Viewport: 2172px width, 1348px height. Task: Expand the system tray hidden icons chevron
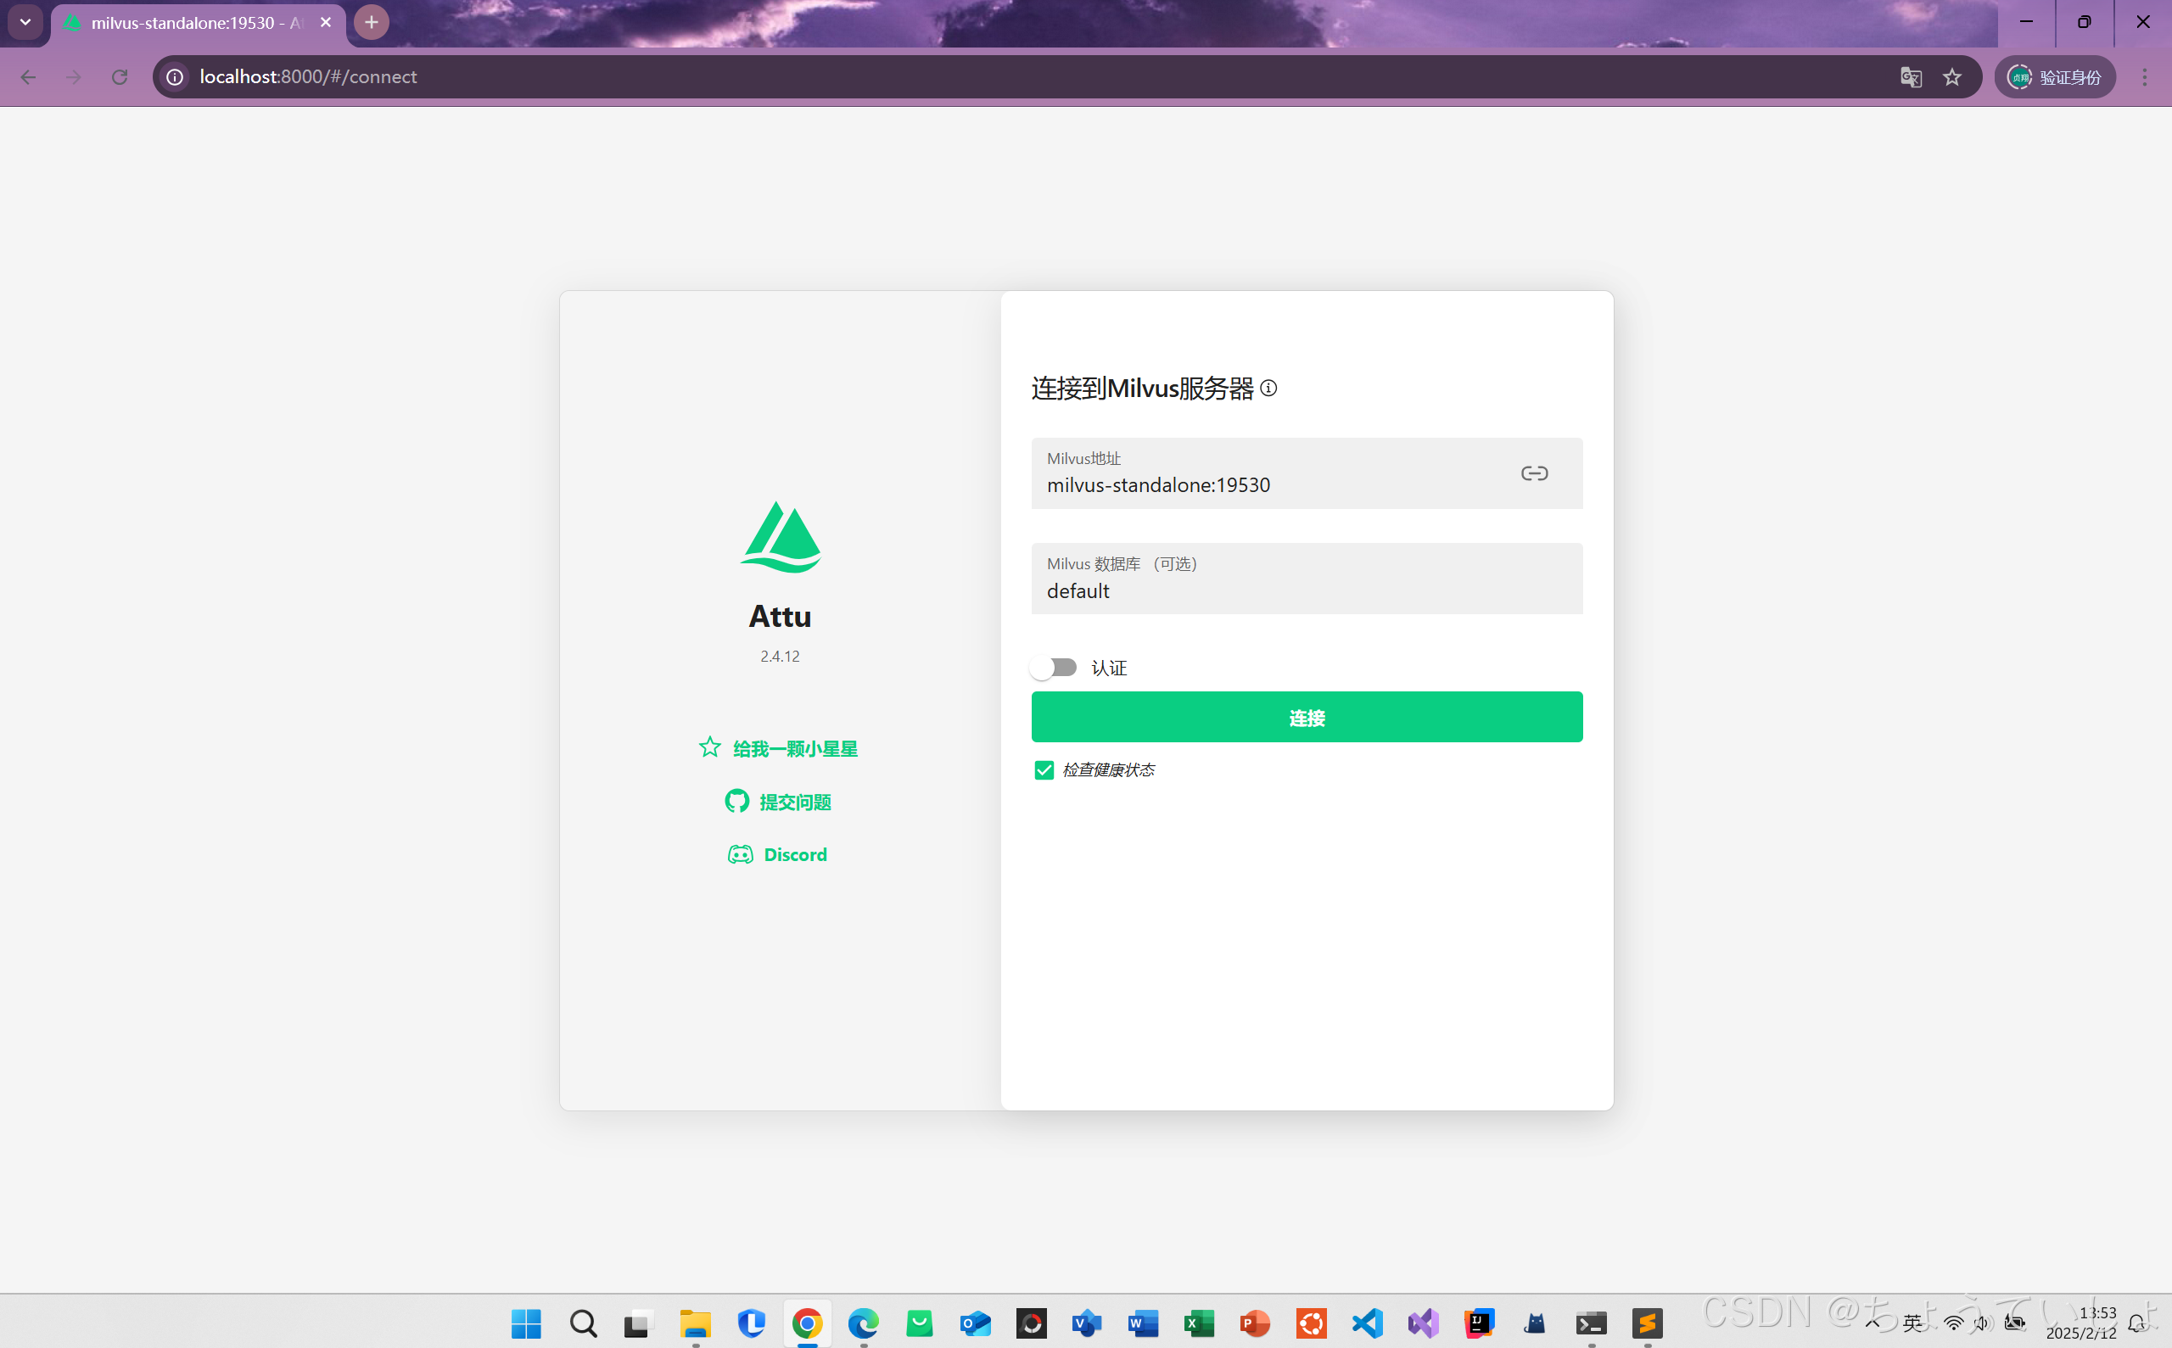[x=1873, y=1323]
